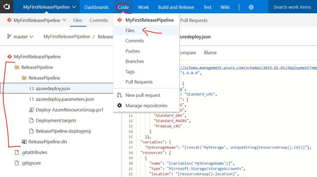Screen dimensions: 317x177
Task: Click the Search work items field
Action: point(292,7)
